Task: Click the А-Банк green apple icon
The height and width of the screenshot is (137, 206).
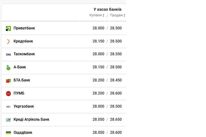Action: click(8, 67)
